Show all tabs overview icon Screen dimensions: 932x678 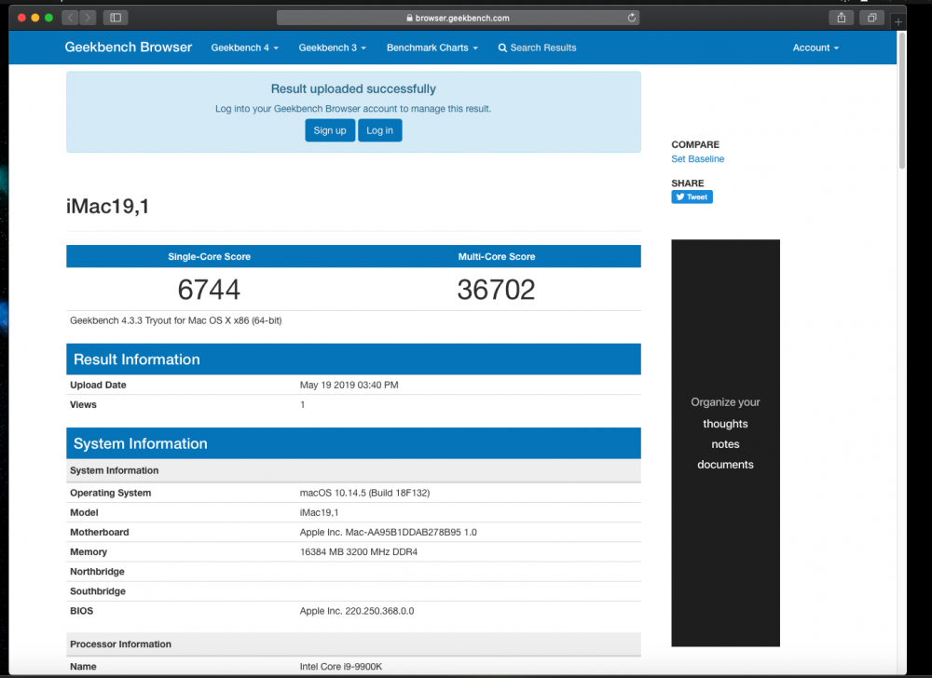tap(871, 18)
